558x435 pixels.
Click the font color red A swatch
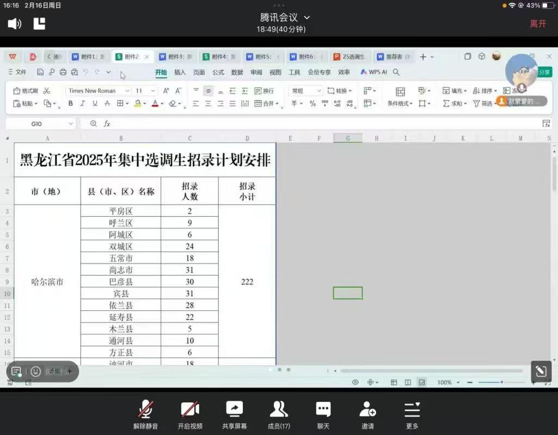[x=155, y=103]
